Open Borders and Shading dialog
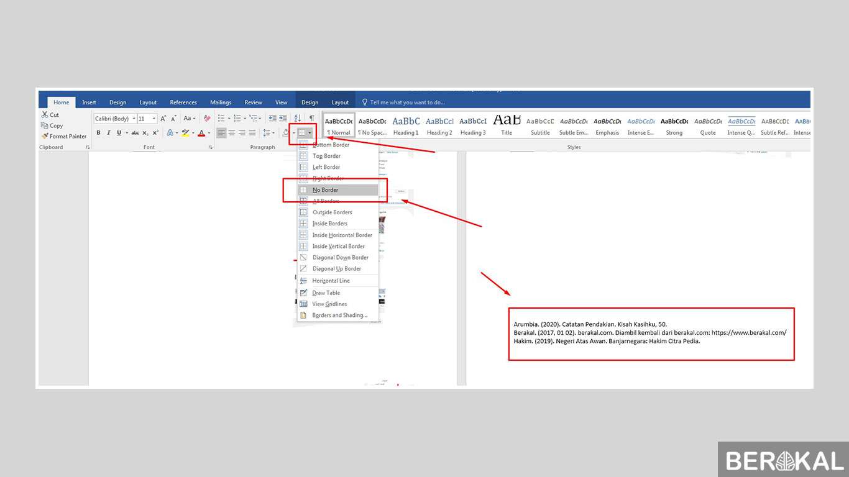Image resolution: width=849 pixels, height=477 pixels. tap(337, 316)
